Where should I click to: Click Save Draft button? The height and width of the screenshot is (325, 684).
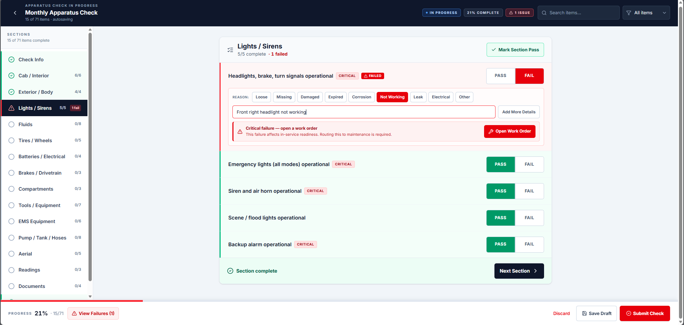[597, 314]
